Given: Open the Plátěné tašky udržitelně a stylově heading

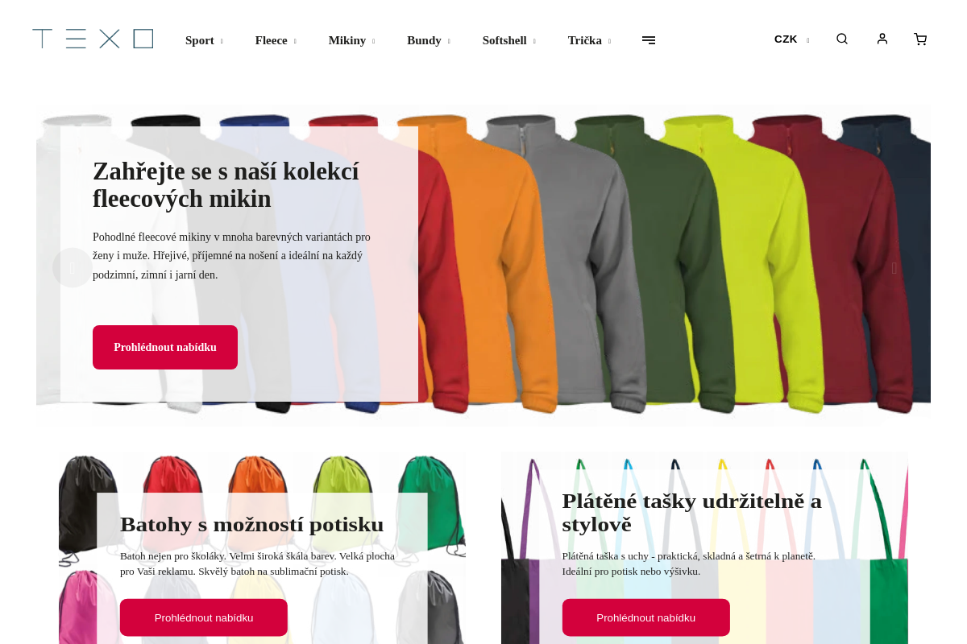Looking at the screenshot, I should (692, 512).
